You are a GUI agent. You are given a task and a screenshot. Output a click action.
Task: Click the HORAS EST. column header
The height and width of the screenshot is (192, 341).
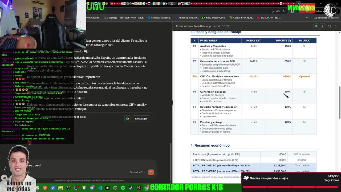(x=254, y=41)
